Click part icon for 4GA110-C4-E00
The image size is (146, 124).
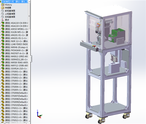click(3, 26)
